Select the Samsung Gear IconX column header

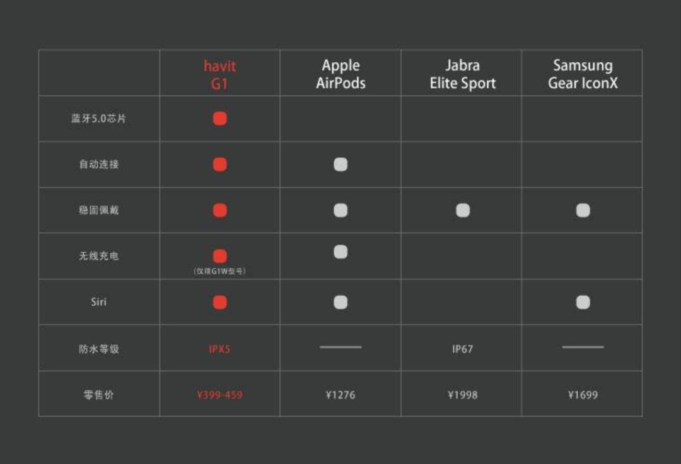pos(583,74)
